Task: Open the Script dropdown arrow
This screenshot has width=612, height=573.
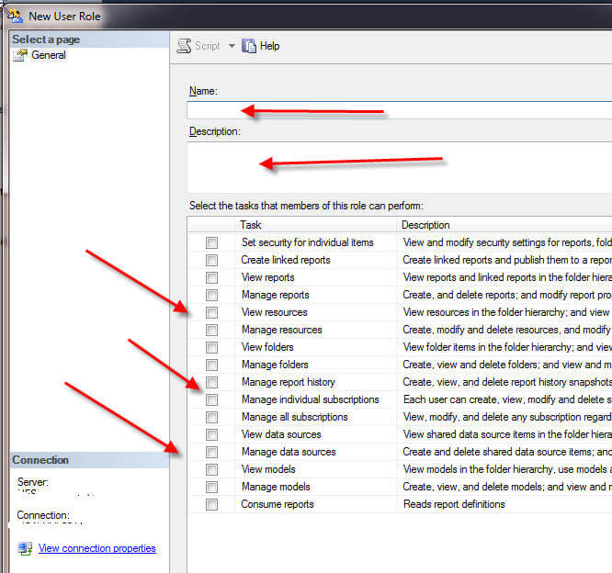Action: point(232,46)
